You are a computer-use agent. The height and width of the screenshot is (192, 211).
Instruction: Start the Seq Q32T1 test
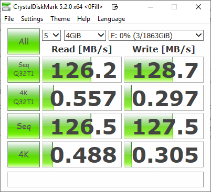coord(24,70)
